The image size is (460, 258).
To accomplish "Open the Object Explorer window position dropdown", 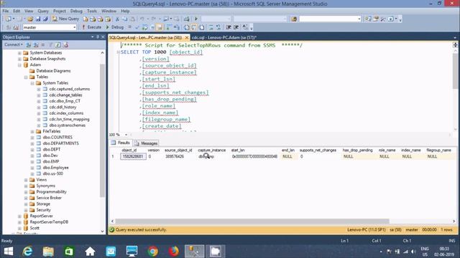I will (92, 37).
